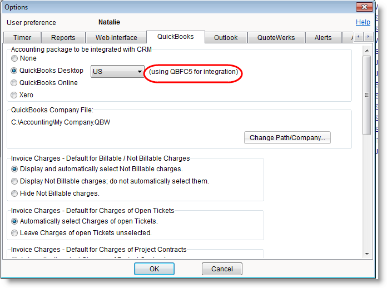This screenshot has height=288, width=387.
Task: Click the Change Path/Company button
Action: 287,137
